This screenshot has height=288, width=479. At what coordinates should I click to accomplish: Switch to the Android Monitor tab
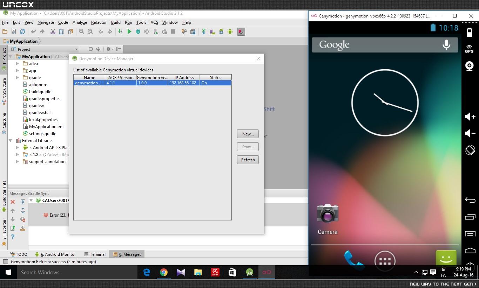point(55,254)
